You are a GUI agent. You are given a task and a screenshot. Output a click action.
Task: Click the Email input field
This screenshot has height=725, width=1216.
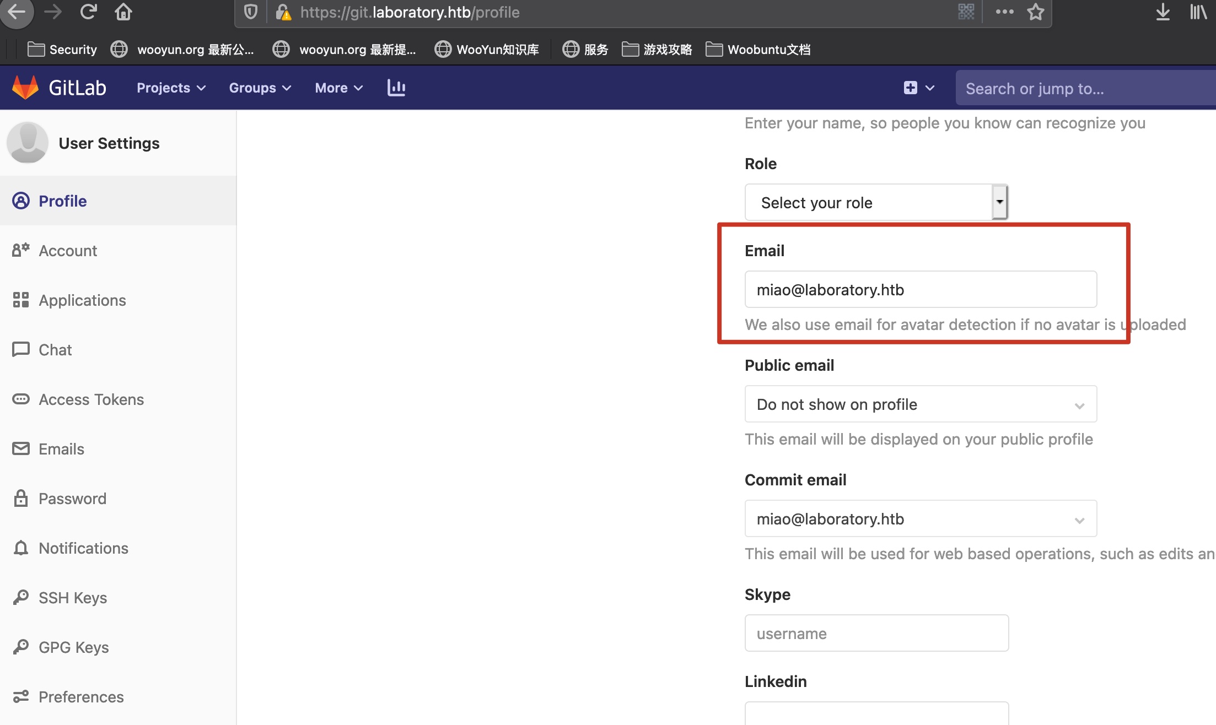coord(920,289)
